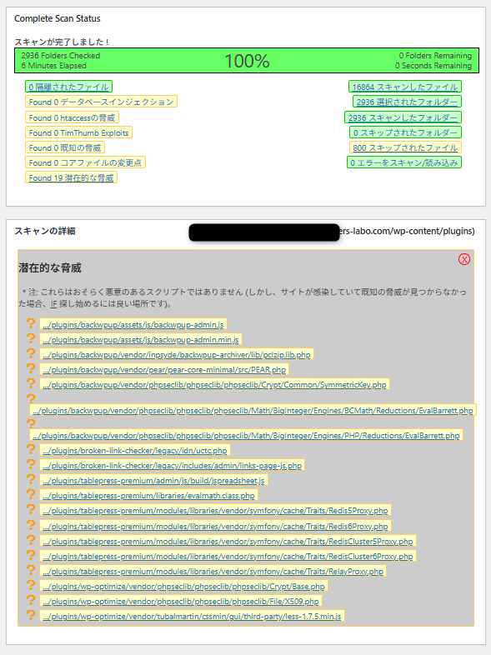
Task: Open 800 スキップされたファイル link
Action: pyautogui.click(x=405, y=147)
